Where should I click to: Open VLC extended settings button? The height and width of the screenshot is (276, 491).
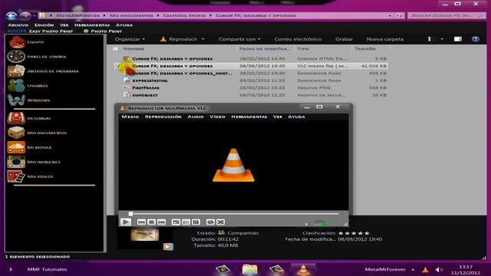click(196, 222)
